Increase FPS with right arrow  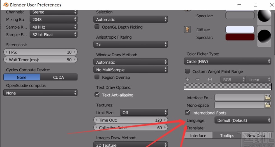[75, 52]
